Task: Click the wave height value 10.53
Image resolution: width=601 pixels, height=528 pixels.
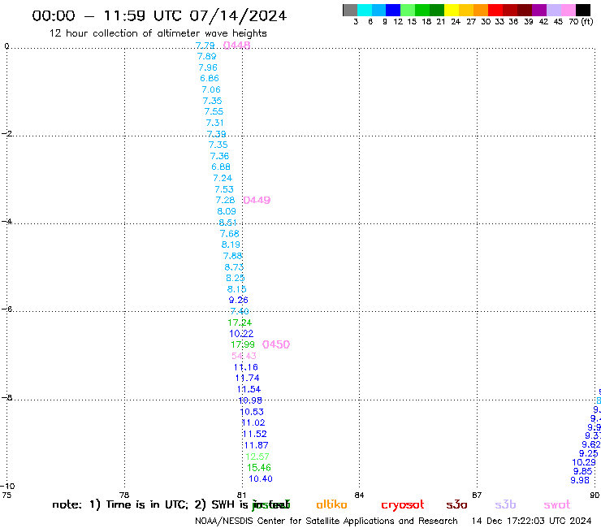Action: (x=252, y=412)
